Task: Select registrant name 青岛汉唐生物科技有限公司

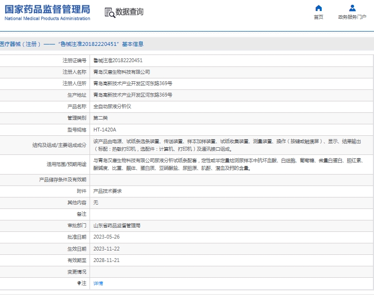Action: point(122,72)
